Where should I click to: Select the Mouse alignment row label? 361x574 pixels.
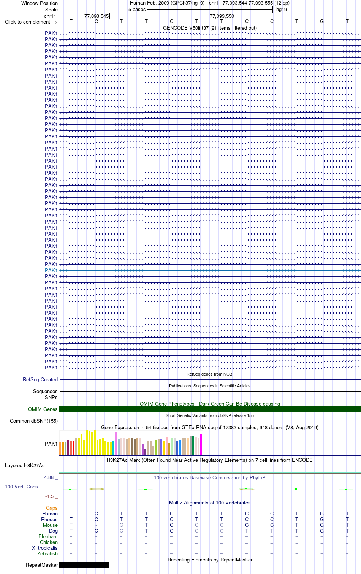click(50, 525)
